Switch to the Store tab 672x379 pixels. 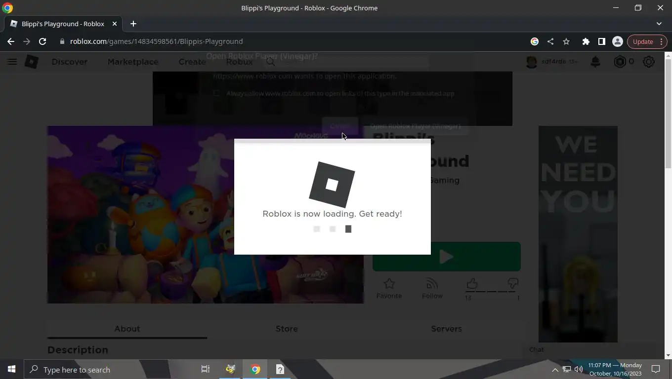287,329
